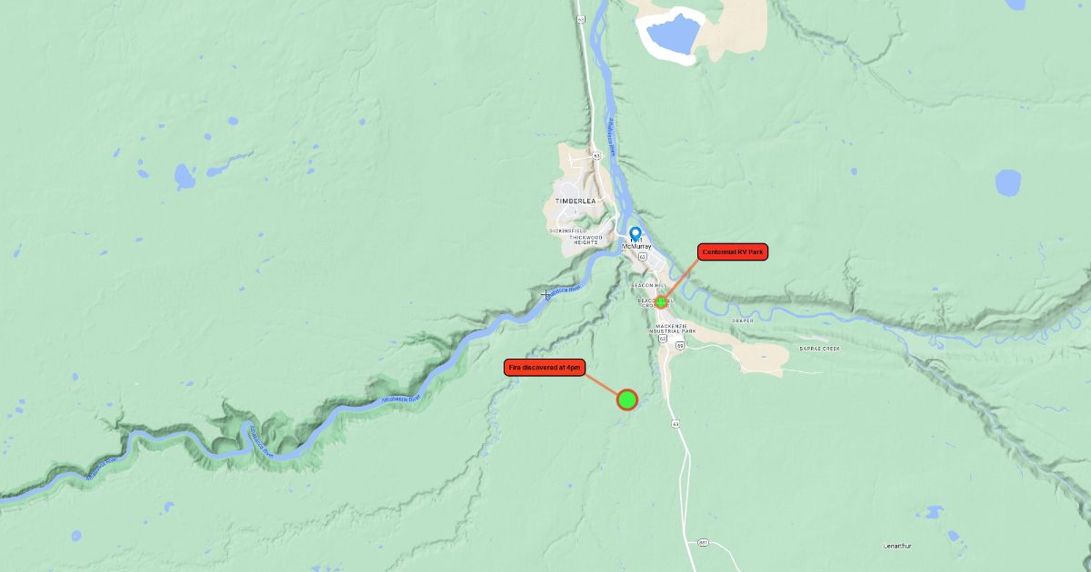Click the large white-rimmed pond north of town
The image size is (1091, 572).
point(671,35)
